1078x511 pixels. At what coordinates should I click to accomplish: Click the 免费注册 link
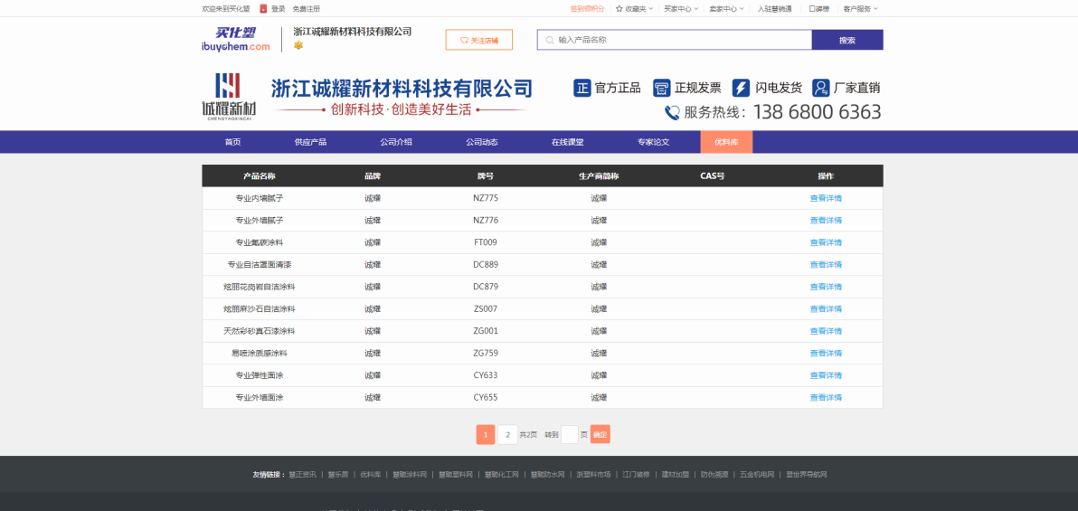306,9
